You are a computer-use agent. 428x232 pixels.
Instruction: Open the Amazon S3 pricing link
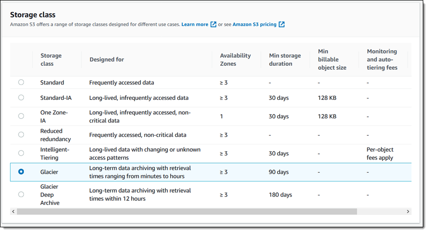tap(255, 24)
